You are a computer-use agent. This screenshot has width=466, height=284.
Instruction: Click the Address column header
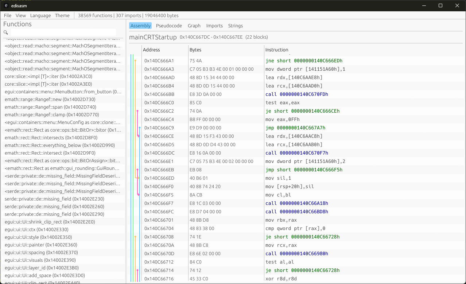point(151,50)
